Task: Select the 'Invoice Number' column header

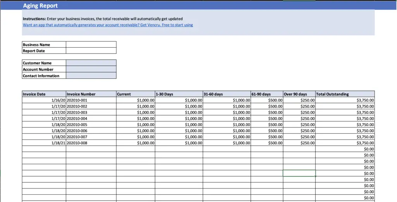Action: [91, 94]
